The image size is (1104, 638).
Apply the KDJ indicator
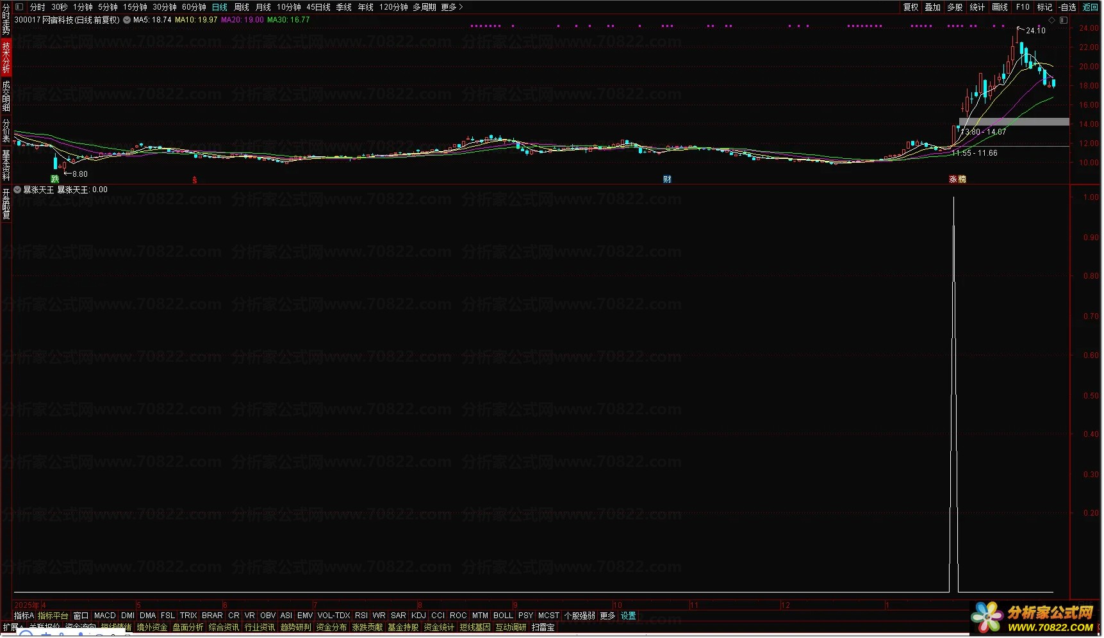(x=418, y=616)
